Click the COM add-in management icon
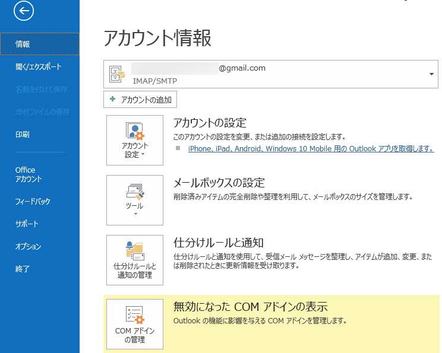Viewport: 442px width, 353px height. (x=135, y=314)
